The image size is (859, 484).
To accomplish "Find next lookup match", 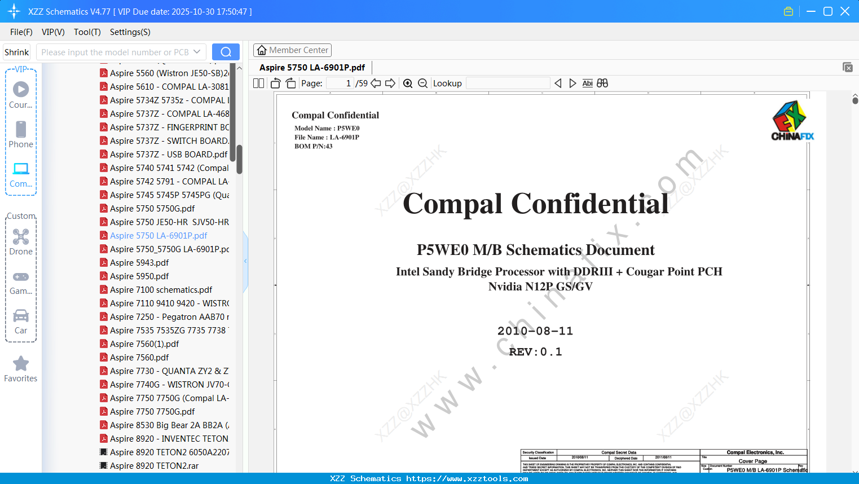I will pos(572,83).
